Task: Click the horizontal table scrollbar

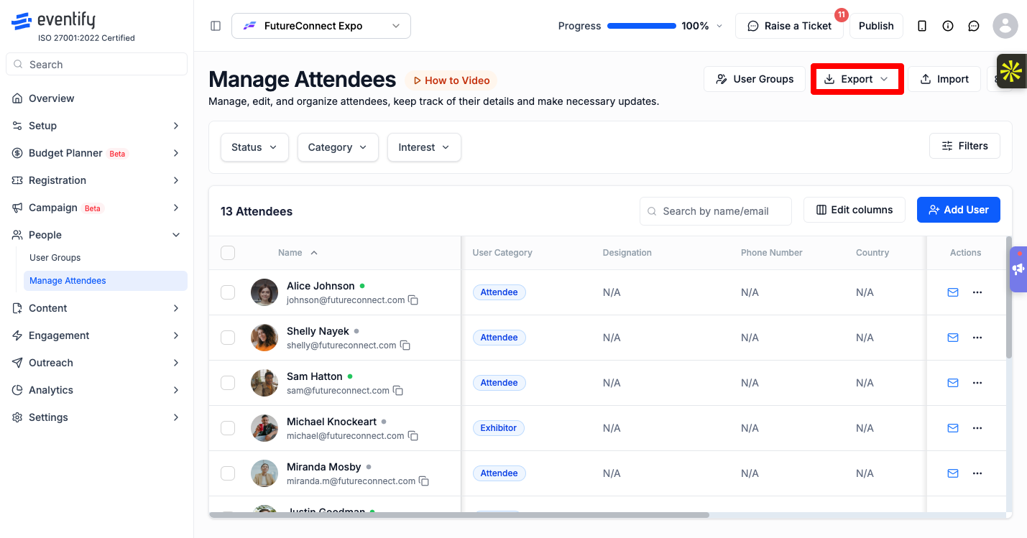Action: 459,515
